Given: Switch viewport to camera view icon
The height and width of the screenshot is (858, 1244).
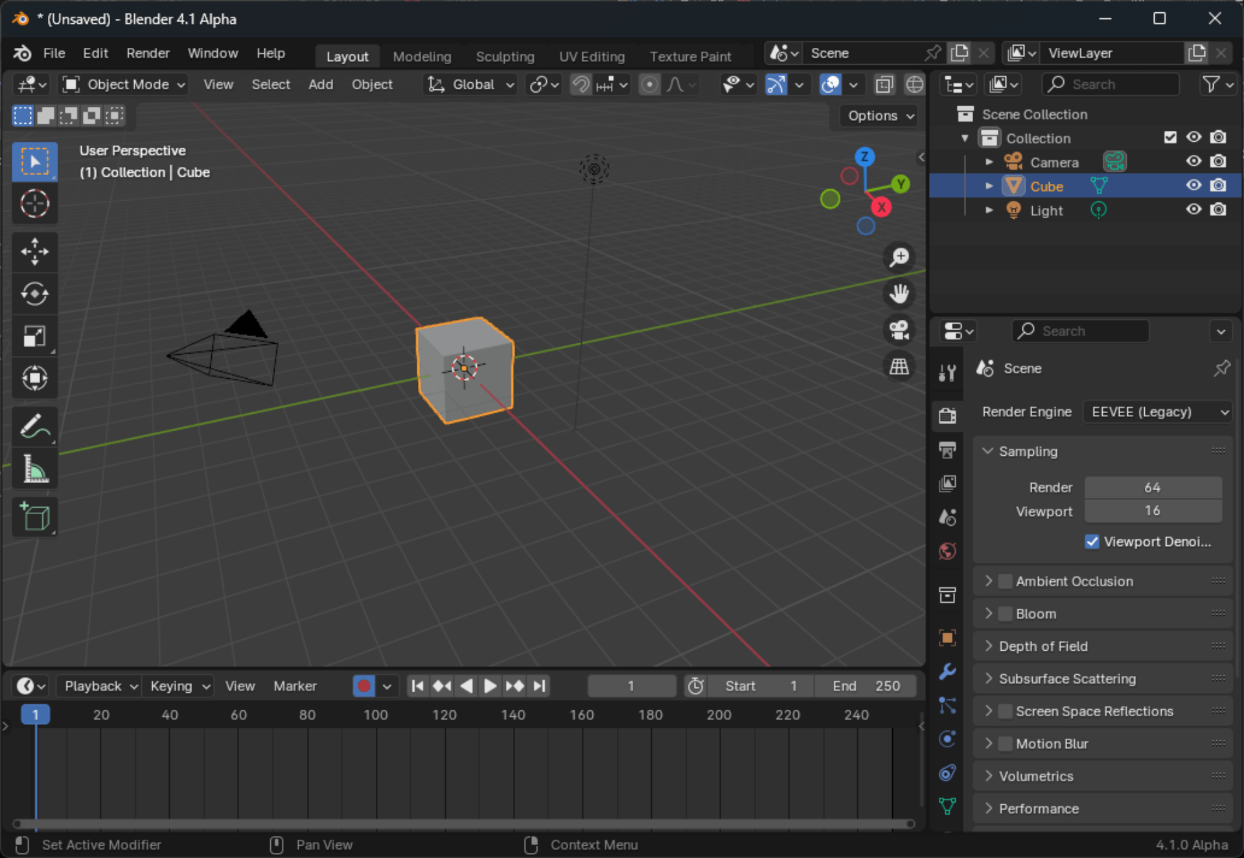Looking at the screenshot, I should (899, 330).
